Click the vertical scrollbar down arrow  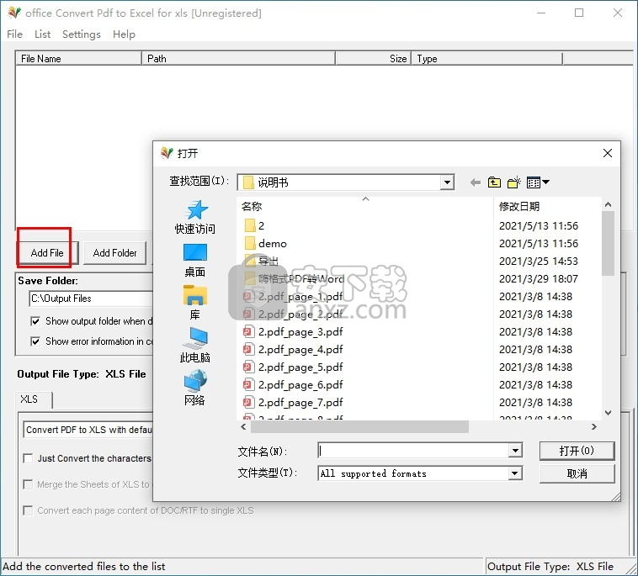(608, 413)
